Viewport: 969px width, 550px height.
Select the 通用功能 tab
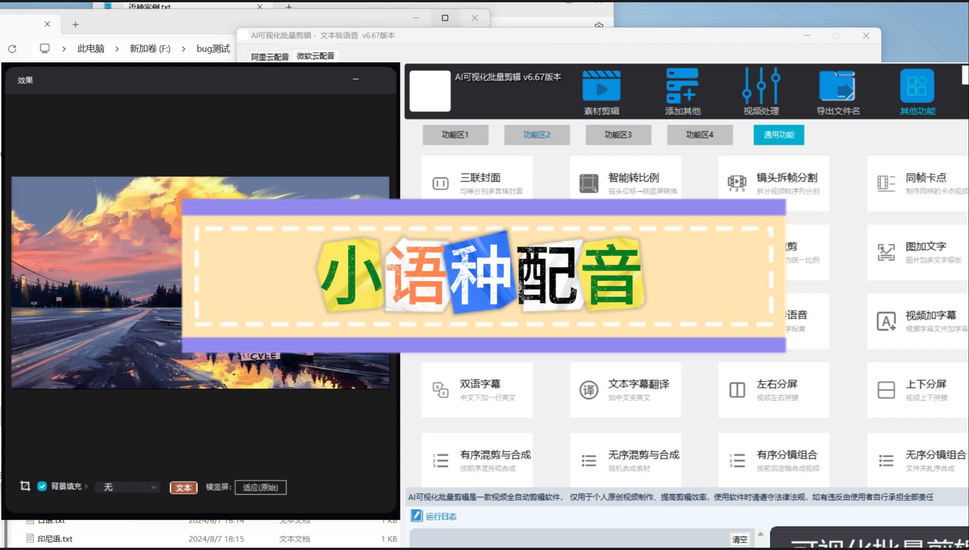[779, 134]
